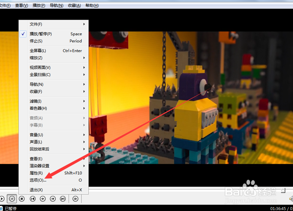Open the 收藏(A) menu in menu bar
This screenshot has height=211, width=293.
coord(74,6)
